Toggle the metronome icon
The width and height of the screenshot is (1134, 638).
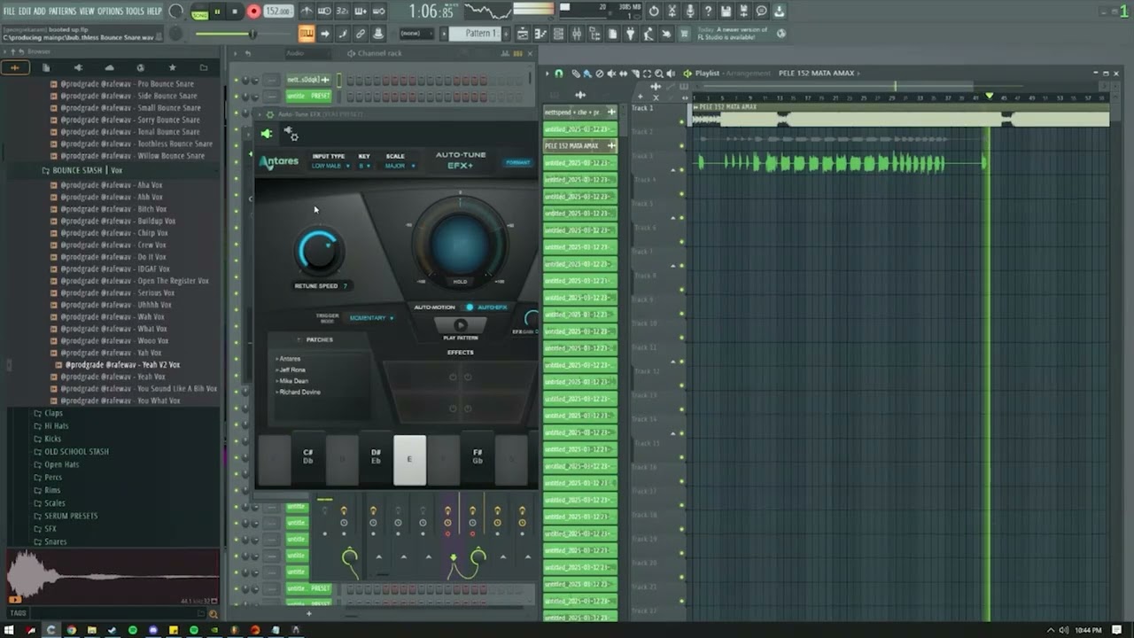point(307,12)
